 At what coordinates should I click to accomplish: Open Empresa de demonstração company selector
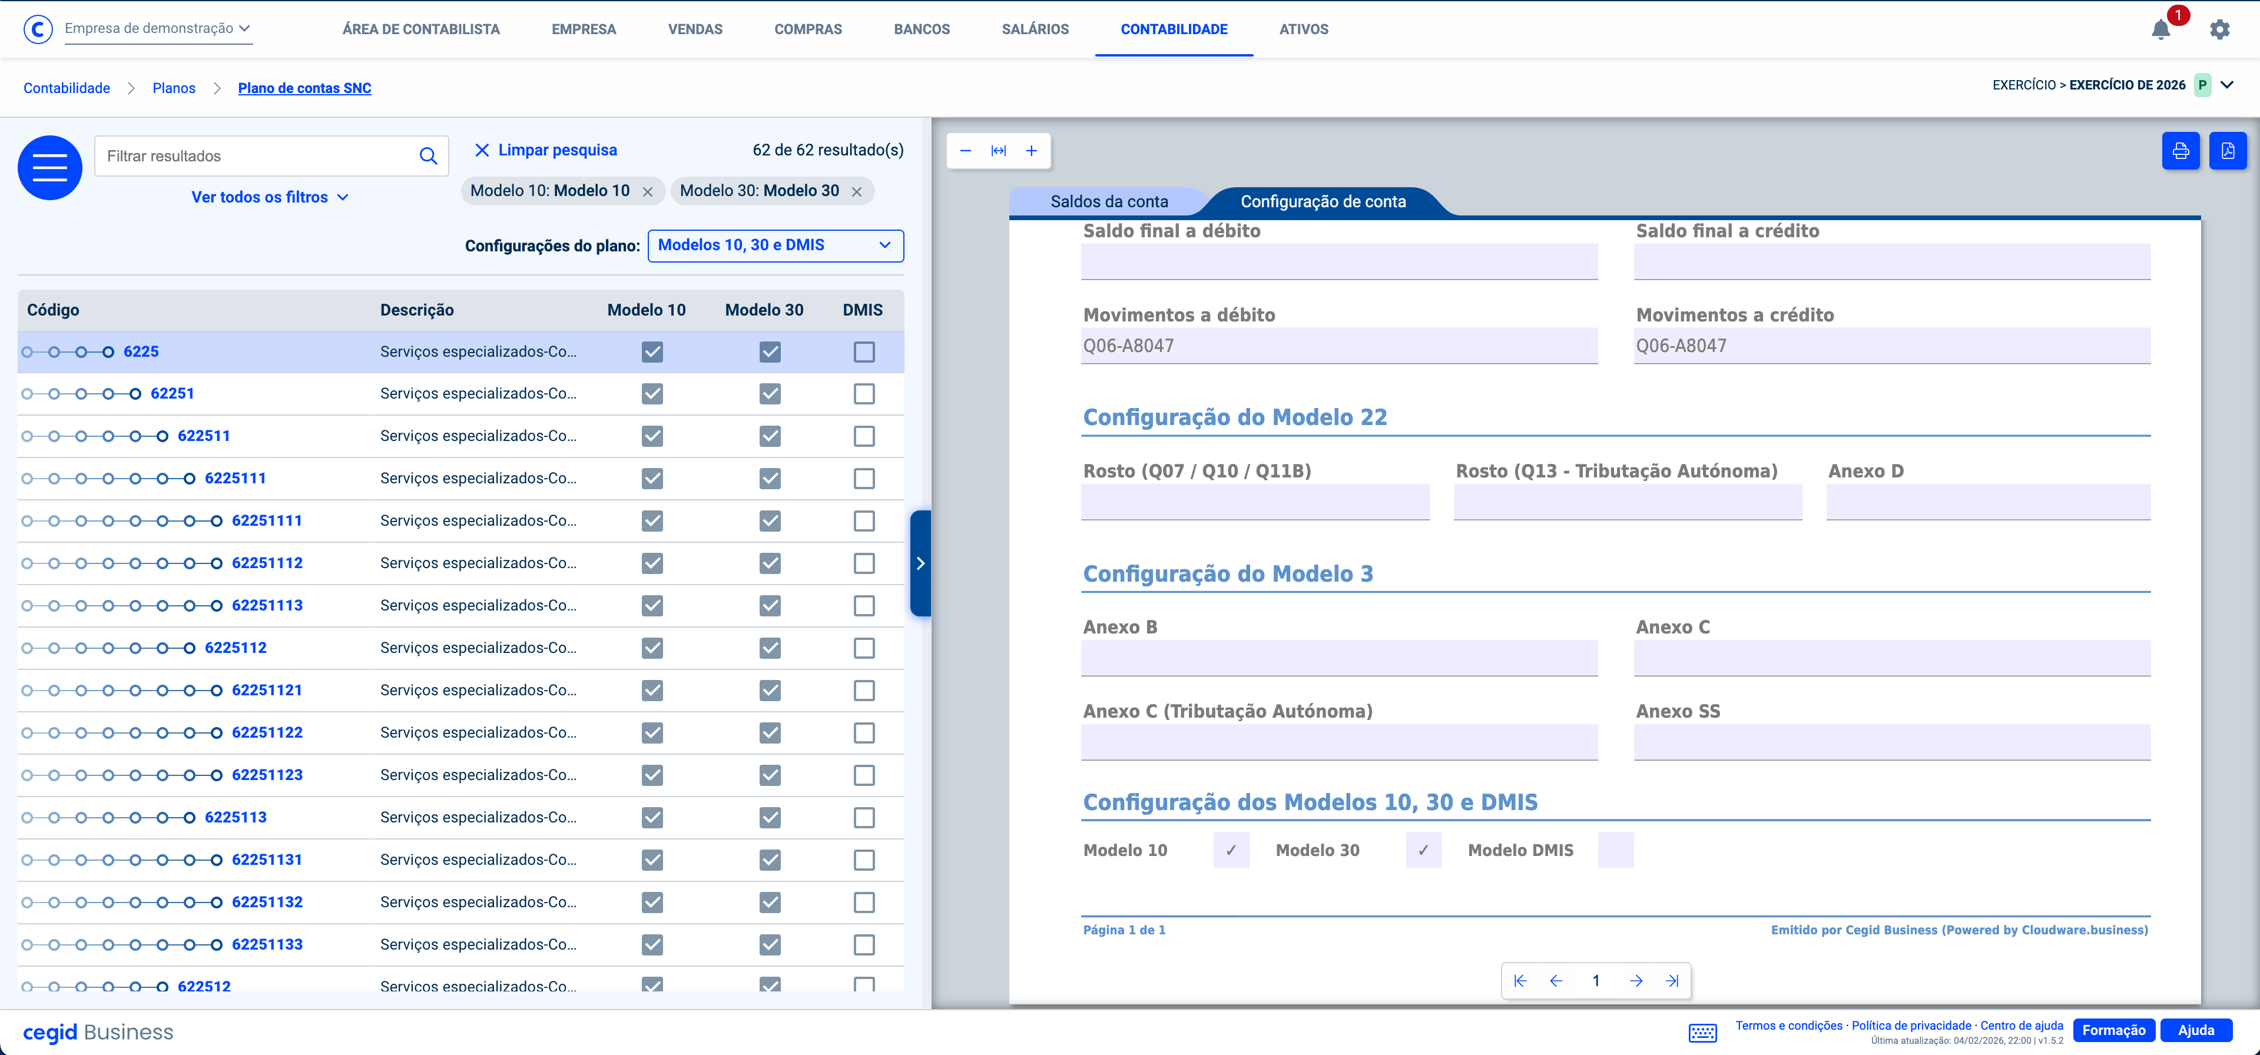pyautogui.click(x=157, y=28)
